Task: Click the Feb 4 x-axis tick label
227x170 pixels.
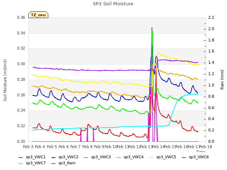Action: tap(40, 147)
